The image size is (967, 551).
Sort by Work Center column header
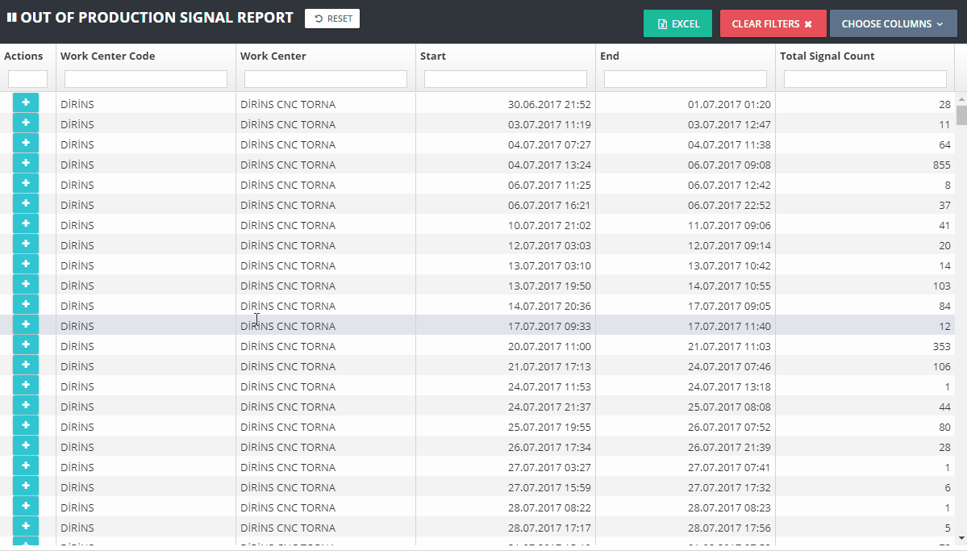pyautogui.click(x=273, y=56)
